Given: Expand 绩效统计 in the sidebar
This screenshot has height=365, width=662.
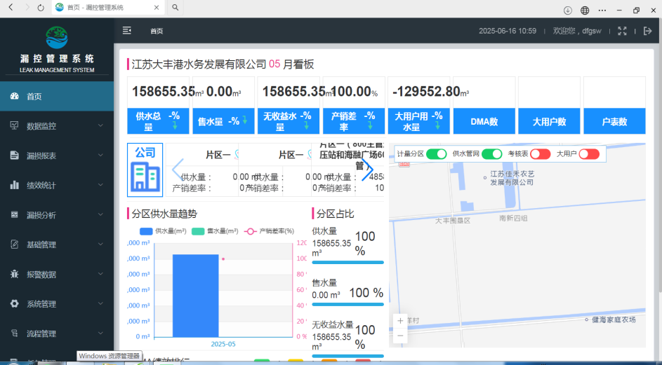Looking at the screenshot, I should coord(56,186).
